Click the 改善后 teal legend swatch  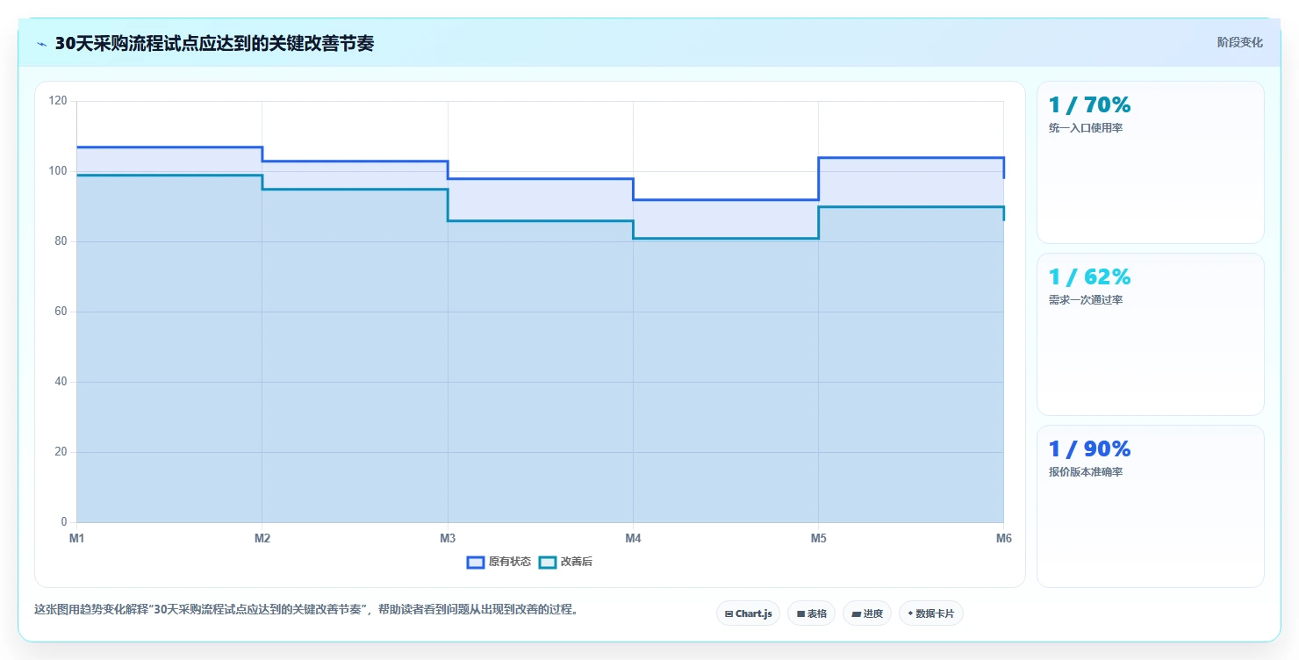547,562
